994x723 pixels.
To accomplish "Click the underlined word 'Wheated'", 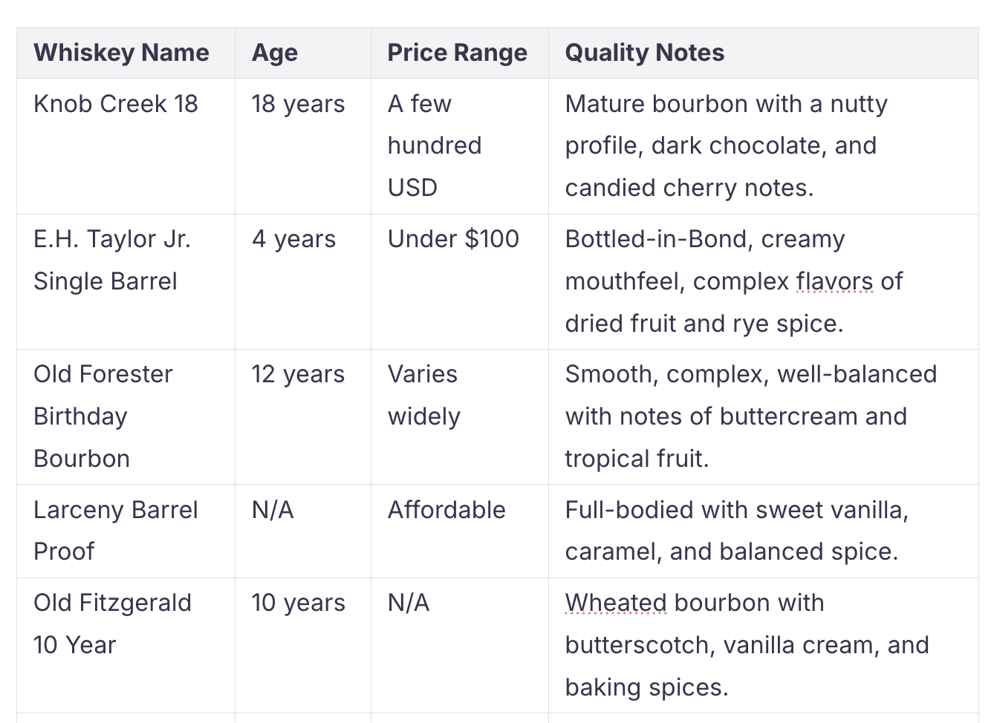I will [x=616, y=603].
